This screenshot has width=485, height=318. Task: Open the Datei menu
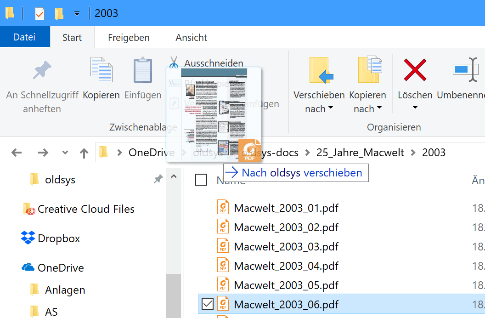25,37
